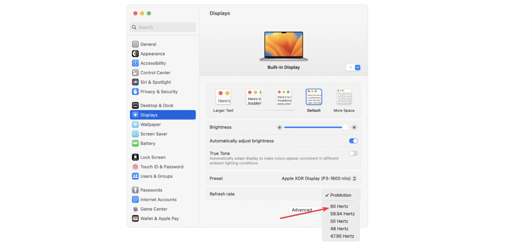Click the Wallpaper icon in sidebar
The width and height of the screenshot is (532, 247).
click(135, 125)
